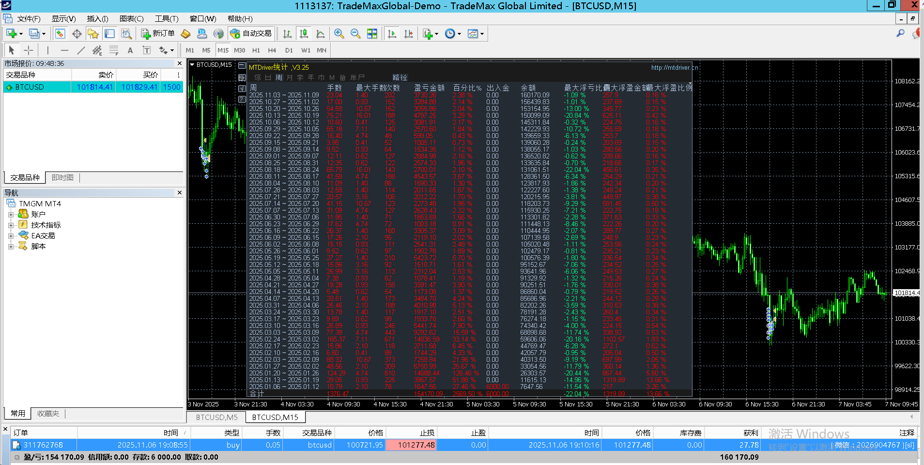Select the H1 timeframe button
This screenshot has width=924, height=465.
point(256,50)
